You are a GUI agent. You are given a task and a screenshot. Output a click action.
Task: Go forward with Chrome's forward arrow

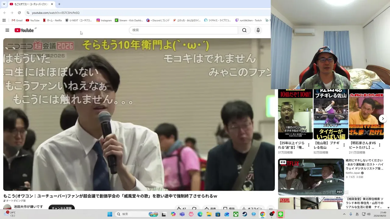click(x=12, y=13)
